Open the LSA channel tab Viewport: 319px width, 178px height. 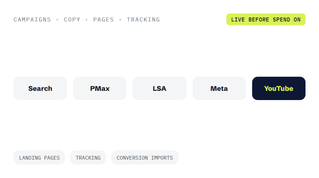pyautogui.click(x=159, y=89)
